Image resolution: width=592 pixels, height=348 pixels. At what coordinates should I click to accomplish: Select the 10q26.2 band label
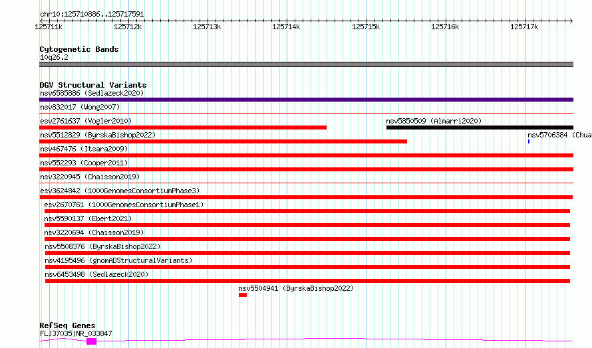tap(54, 57)
